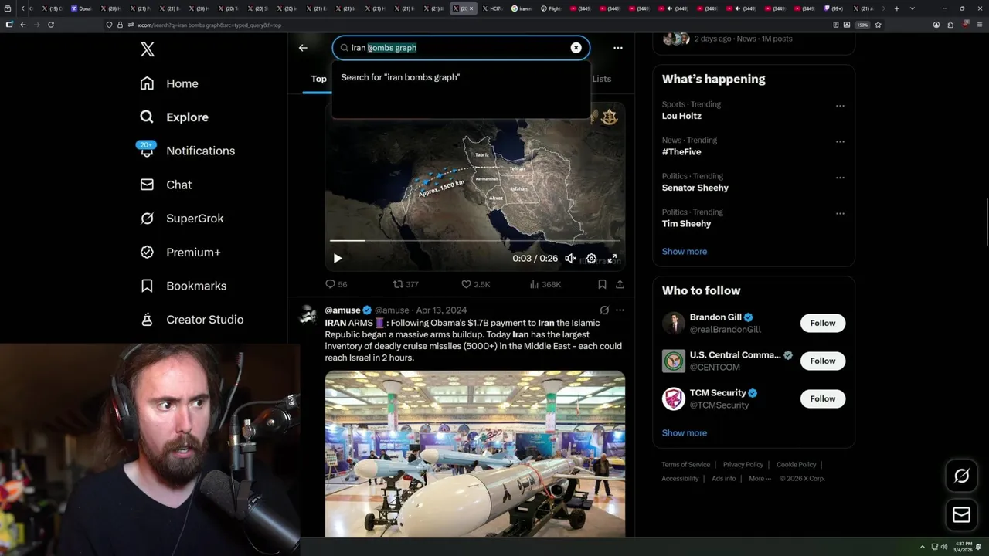Expand the More footer menu
The image size is (989, 556).
759,479
